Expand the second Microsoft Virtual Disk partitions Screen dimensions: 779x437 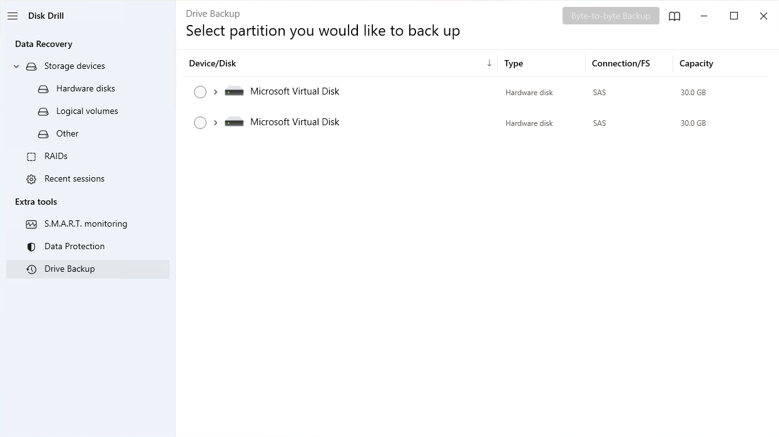215,123
